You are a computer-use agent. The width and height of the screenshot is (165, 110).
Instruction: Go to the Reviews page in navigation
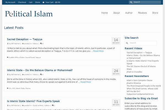pyautogui.click(x=142, y=13)
